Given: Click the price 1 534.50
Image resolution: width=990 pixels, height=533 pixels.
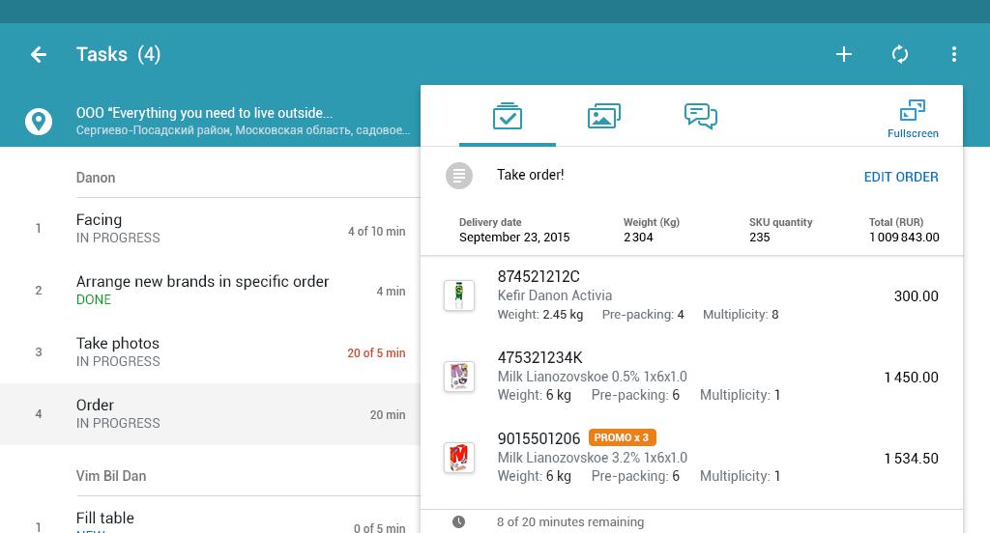Looking at the screenshot, I should (x=911, y=459).
